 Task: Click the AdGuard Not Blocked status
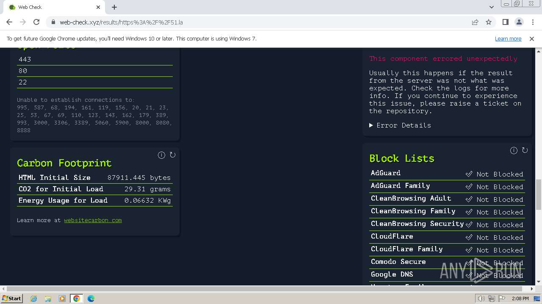coord(494,174)
